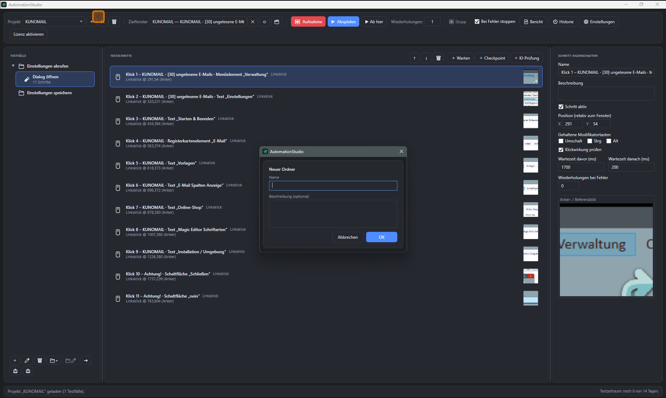Add a new test case with plus icon
This screenshot has height=398, width=666.
[15, 361]
